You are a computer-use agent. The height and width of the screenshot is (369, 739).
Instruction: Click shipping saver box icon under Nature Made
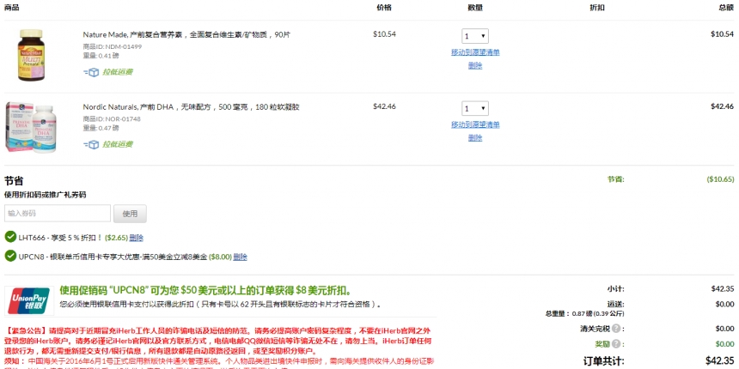(91, 72)
